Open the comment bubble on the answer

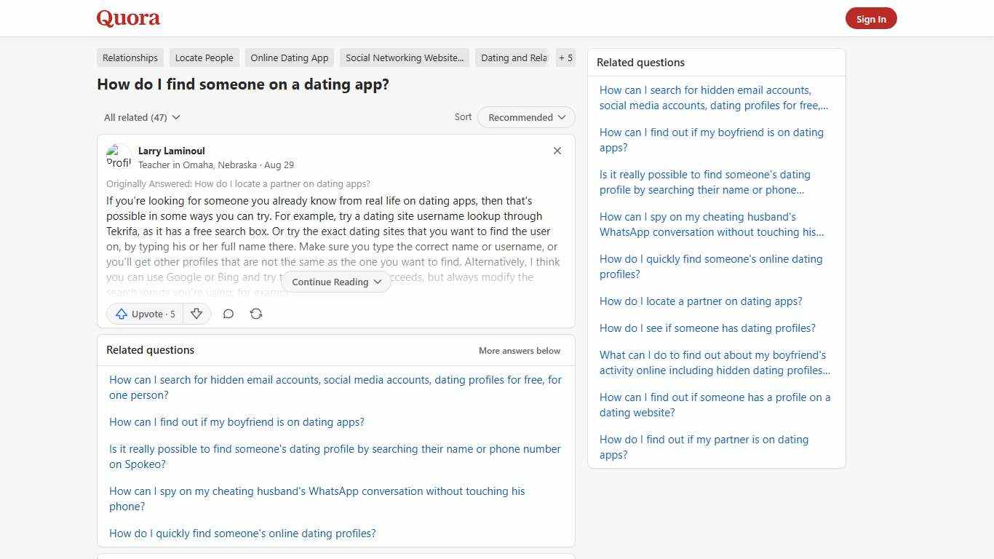(228, 314)
